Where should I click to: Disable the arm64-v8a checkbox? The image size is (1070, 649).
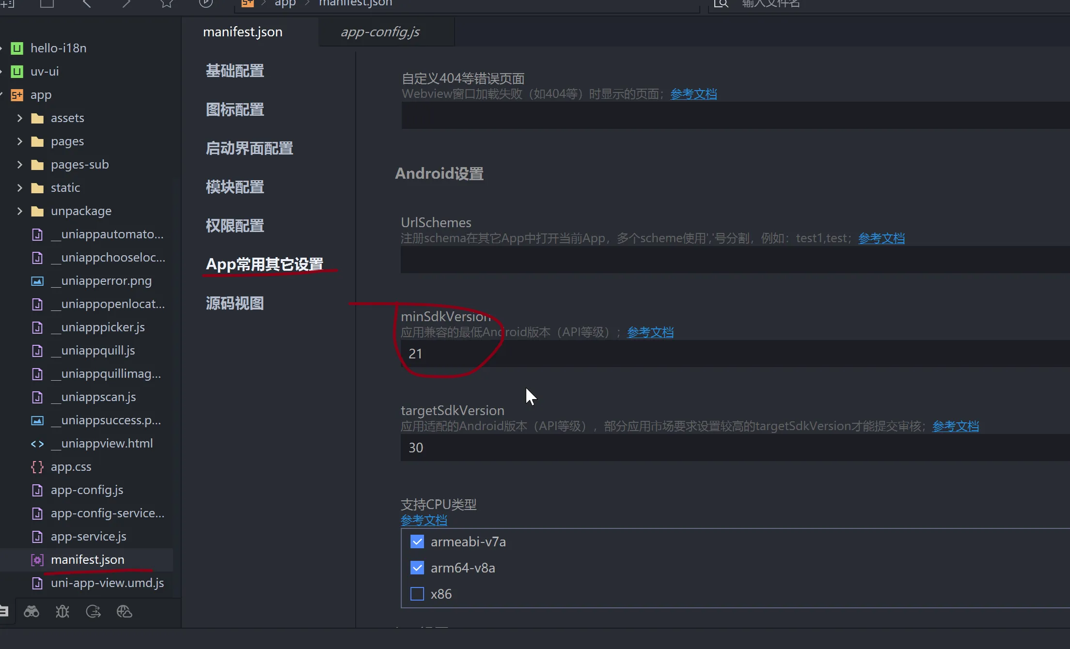pyautogui.click(x=417, y=567)
